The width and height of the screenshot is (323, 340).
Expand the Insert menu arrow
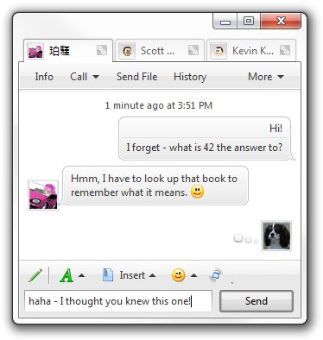pos(152,275)
